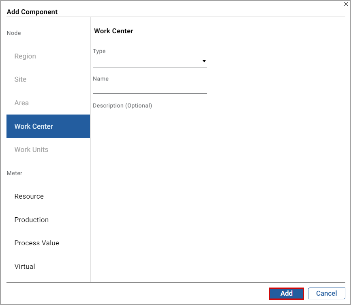Viewport: 351px width, 305px height.
Task: Select the Resource meter option
Action: tap(29, 196)
